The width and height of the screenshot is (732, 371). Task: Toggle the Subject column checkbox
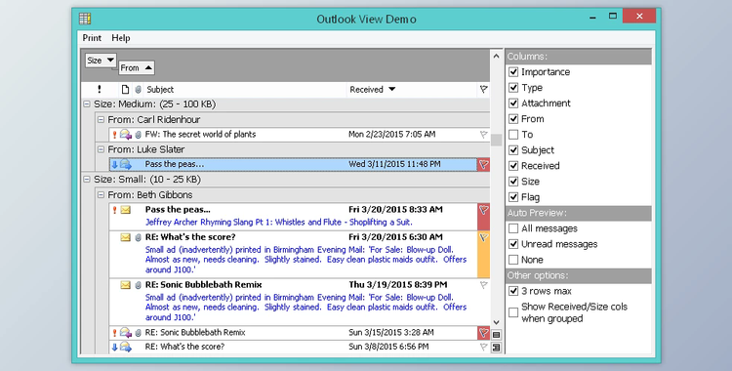point(513,150)
